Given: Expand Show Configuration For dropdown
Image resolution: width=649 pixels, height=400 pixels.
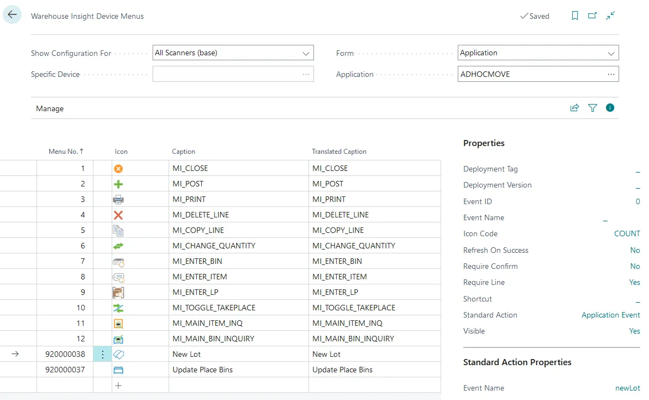Looking at the screenshot, I should tap(306, 54).
